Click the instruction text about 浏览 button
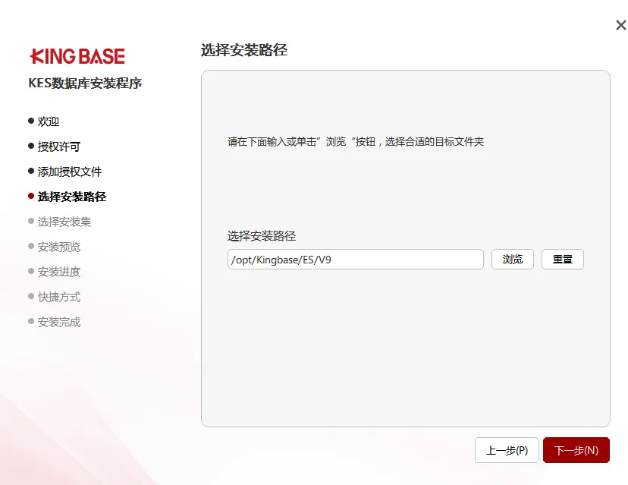 (x=355, y=142)
